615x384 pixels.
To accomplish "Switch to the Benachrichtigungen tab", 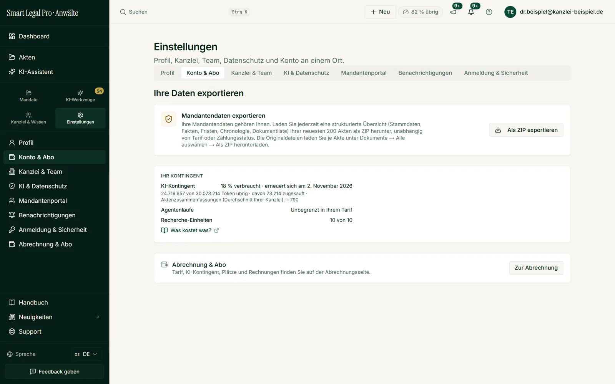I will 425,73.
